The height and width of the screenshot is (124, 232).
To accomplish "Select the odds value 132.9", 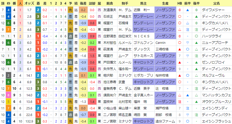I will click(x=29, y=121).
